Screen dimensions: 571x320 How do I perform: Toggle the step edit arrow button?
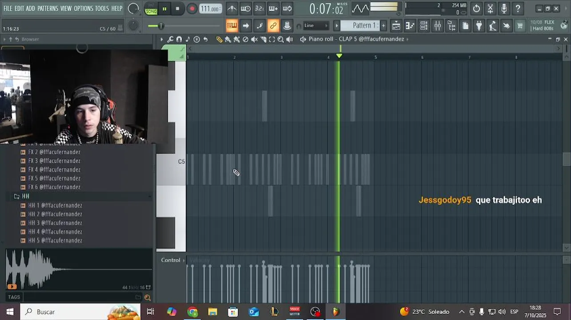coord(245,26)
